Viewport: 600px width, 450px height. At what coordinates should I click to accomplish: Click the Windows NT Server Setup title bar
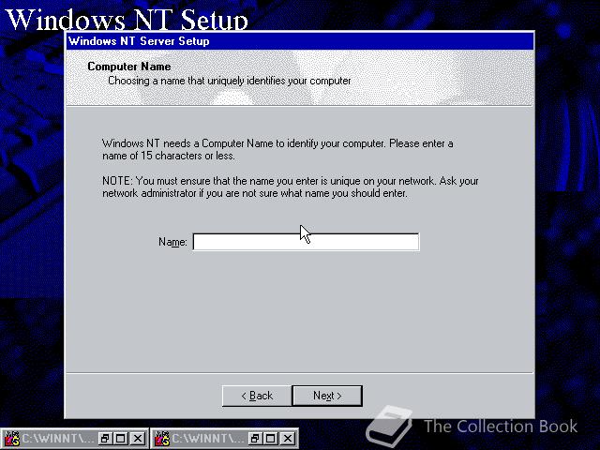[300, 41]
